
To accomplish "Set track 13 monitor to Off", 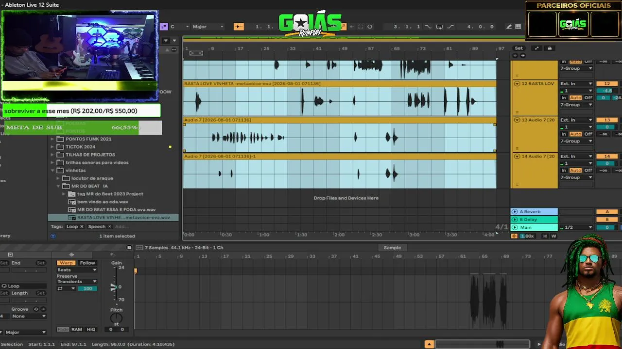I will pos(588,134).
